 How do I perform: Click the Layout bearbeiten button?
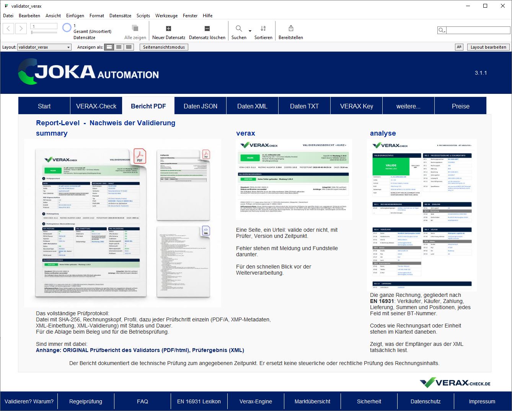488,47
